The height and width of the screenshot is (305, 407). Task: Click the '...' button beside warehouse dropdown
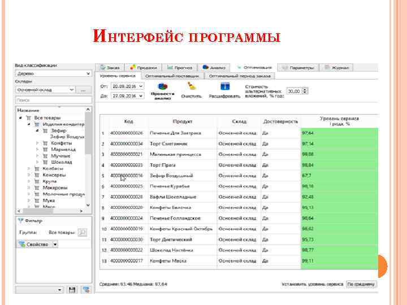[83, 90]
